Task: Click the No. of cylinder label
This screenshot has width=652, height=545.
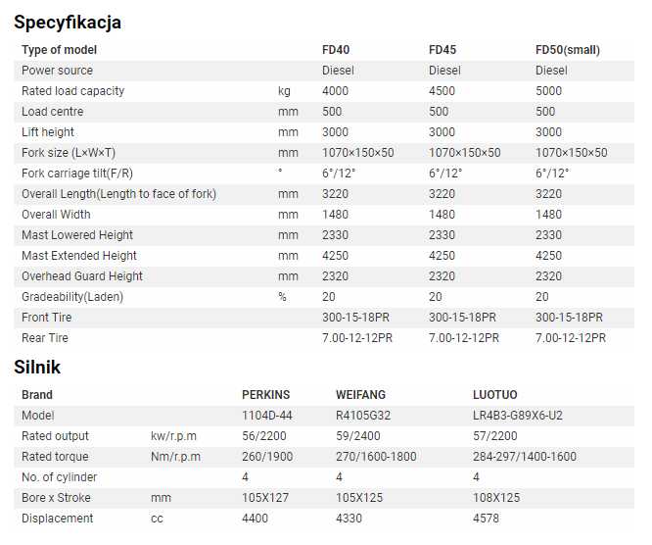Action: 59,477
